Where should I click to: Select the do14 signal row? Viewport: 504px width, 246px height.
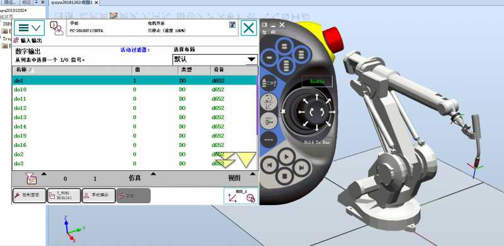tap(134, 127)
